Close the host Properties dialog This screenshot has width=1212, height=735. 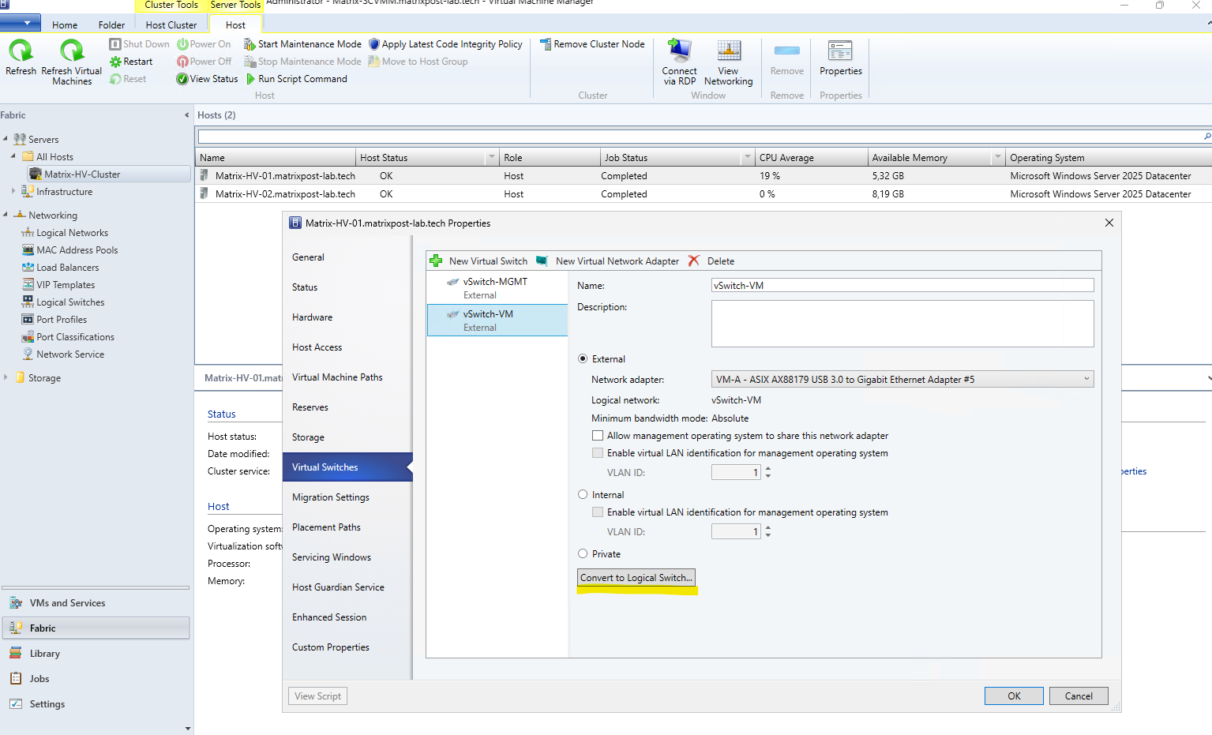pos(1109,223)
